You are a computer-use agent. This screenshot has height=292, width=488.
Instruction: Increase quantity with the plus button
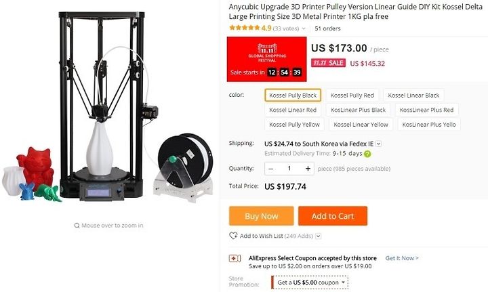point(308,169)
